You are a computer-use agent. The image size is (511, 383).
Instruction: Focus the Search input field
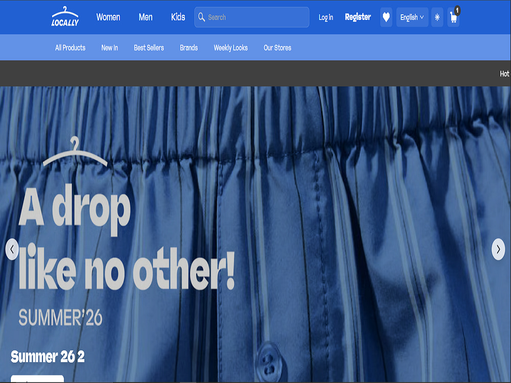(x=251, y=17)
